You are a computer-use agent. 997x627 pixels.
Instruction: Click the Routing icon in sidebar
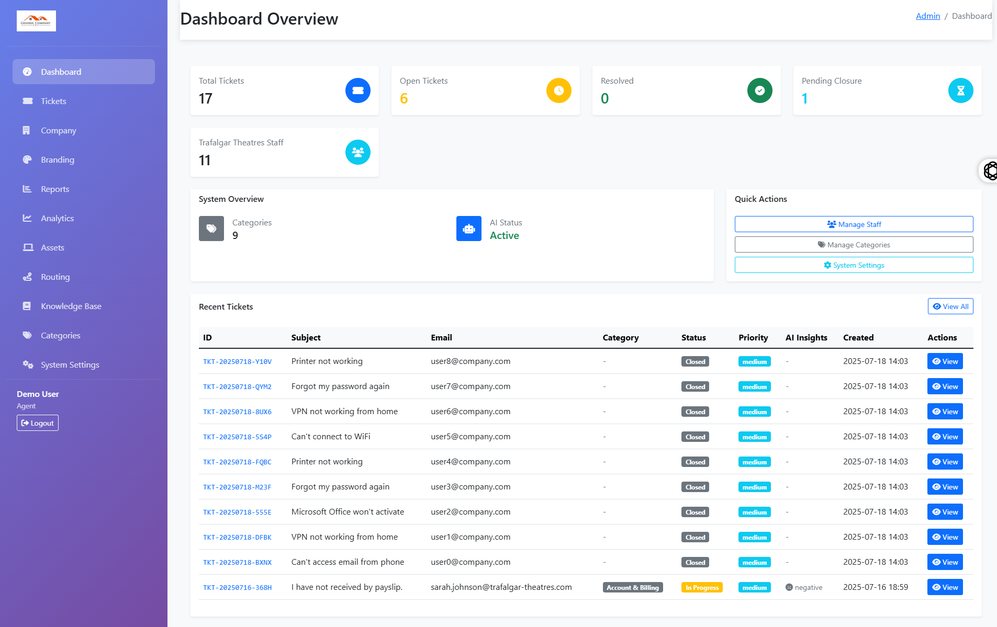pos(27,277)
